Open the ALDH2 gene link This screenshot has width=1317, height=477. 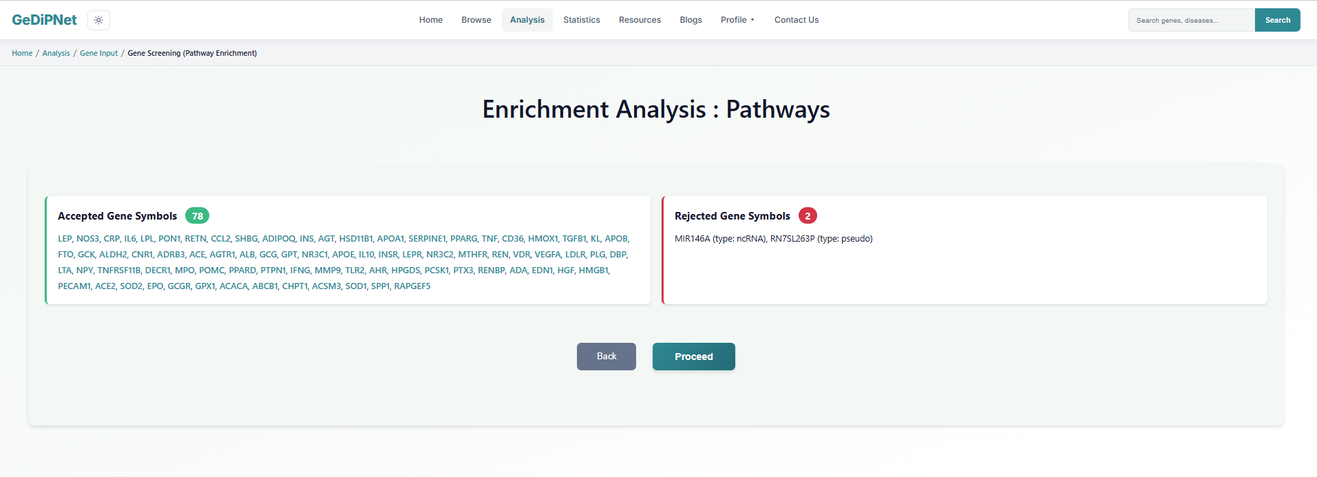click(x=113, y=255)
